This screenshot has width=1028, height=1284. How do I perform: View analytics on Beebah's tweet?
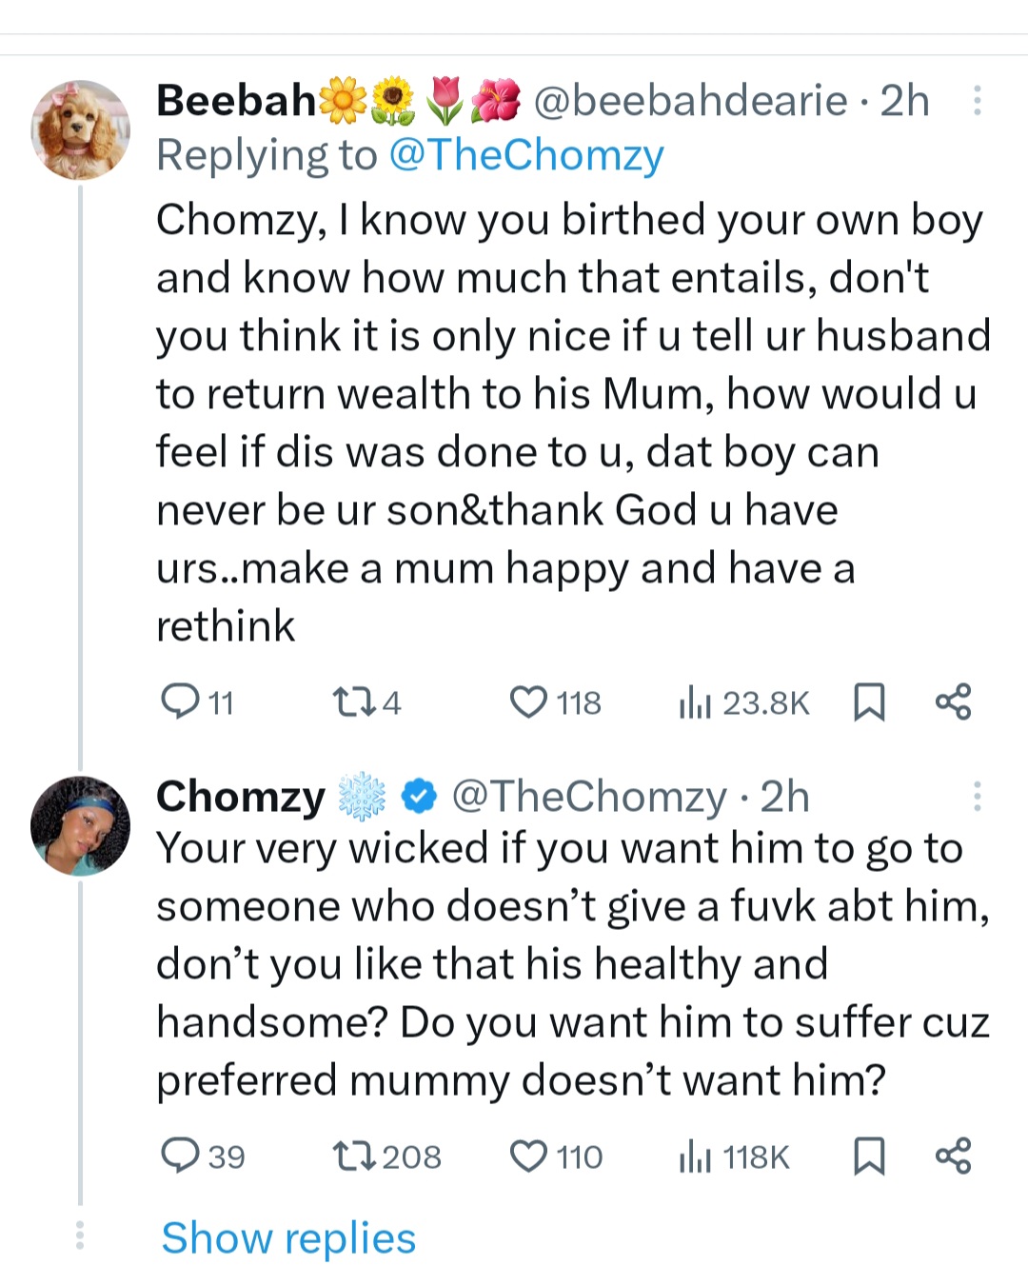pos(695,703)
